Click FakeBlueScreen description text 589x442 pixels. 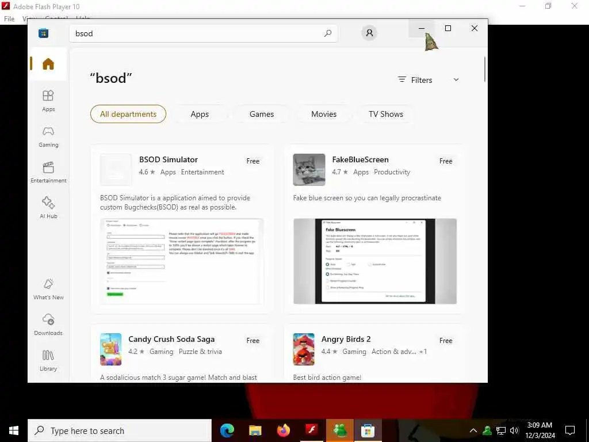click(367, 198)
